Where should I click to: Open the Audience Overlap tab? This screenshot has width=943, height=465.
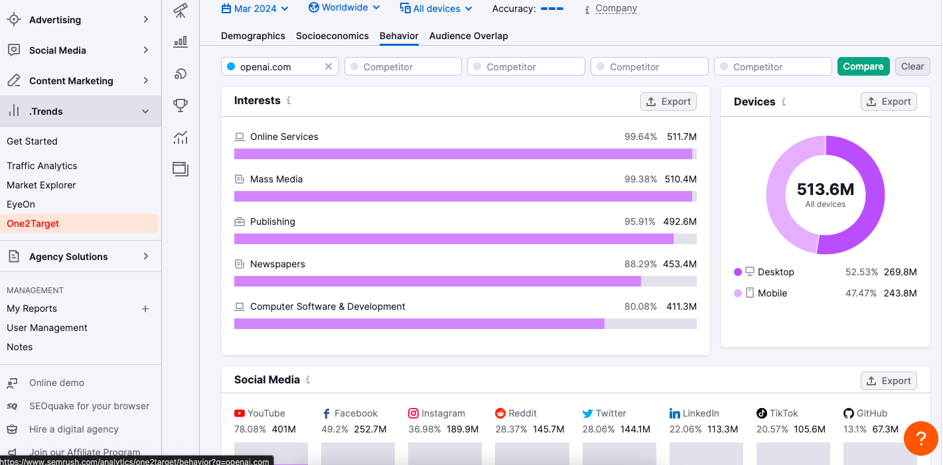click(x=469, y=36)
